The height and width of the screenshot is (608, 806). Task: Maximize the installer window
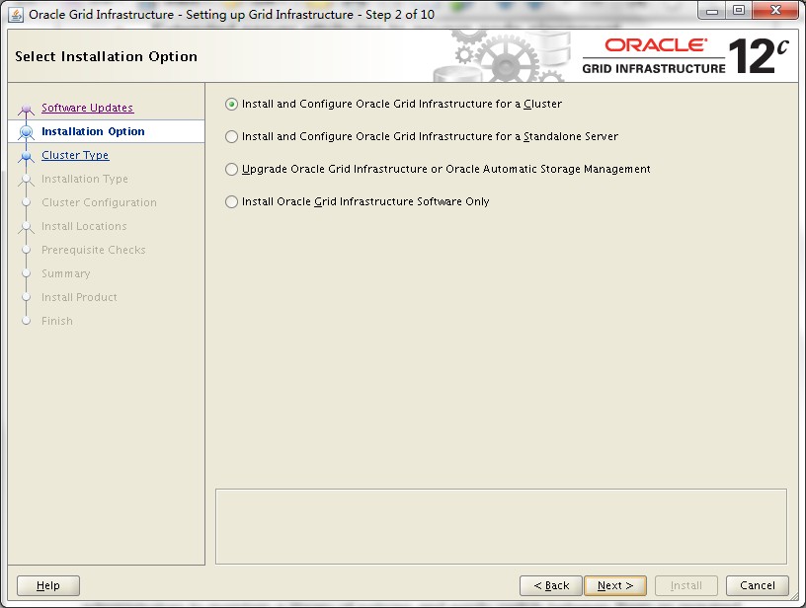[739, 11]
